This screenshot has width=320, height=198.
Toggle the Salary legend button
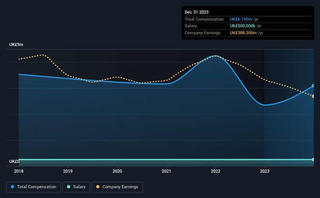76,187
